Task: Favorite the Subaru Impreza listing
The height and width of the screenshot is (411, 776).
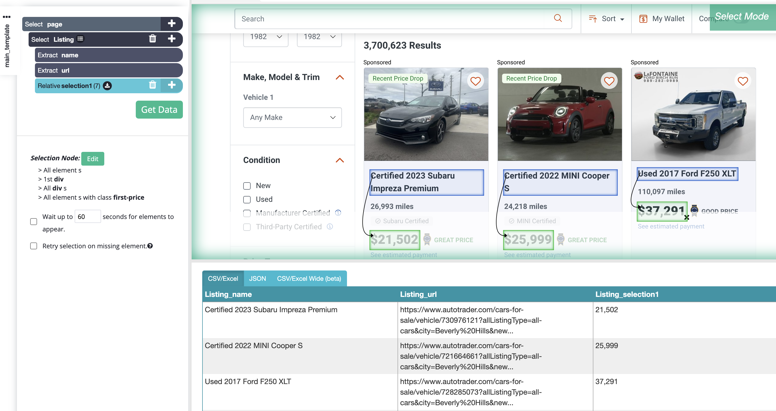Action: pyautogui.click(x=475, y=81)
